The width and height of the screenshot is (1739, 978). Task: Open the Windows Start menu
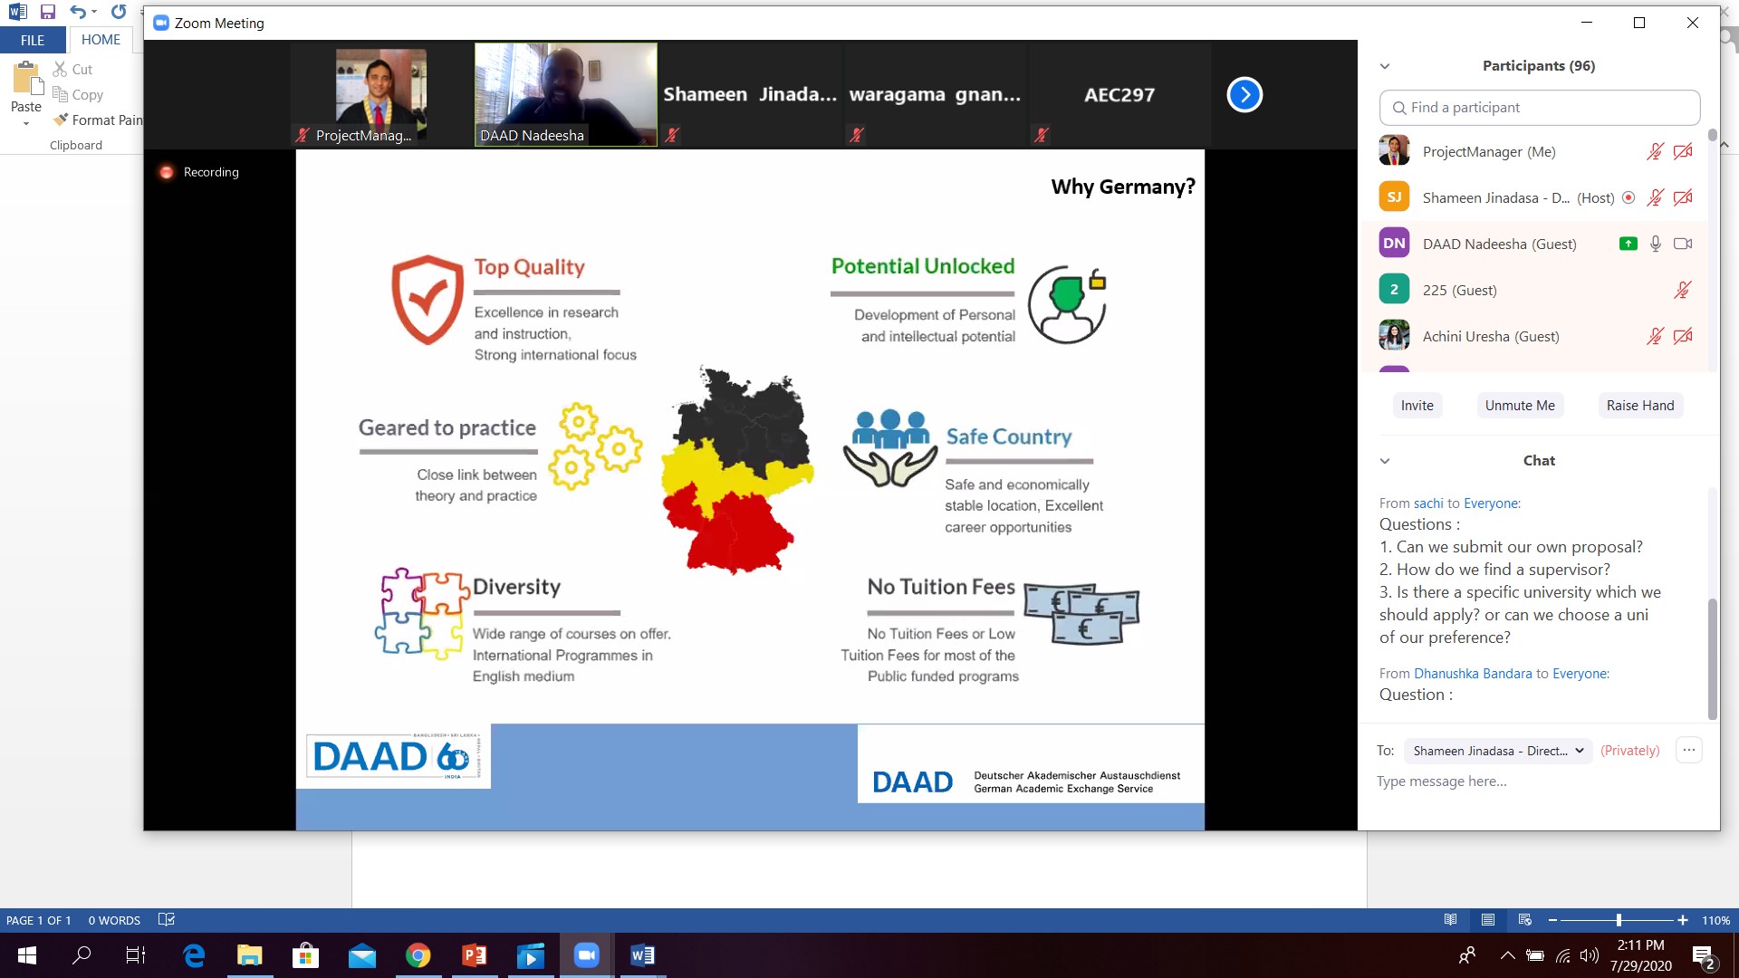coord(27,955)
